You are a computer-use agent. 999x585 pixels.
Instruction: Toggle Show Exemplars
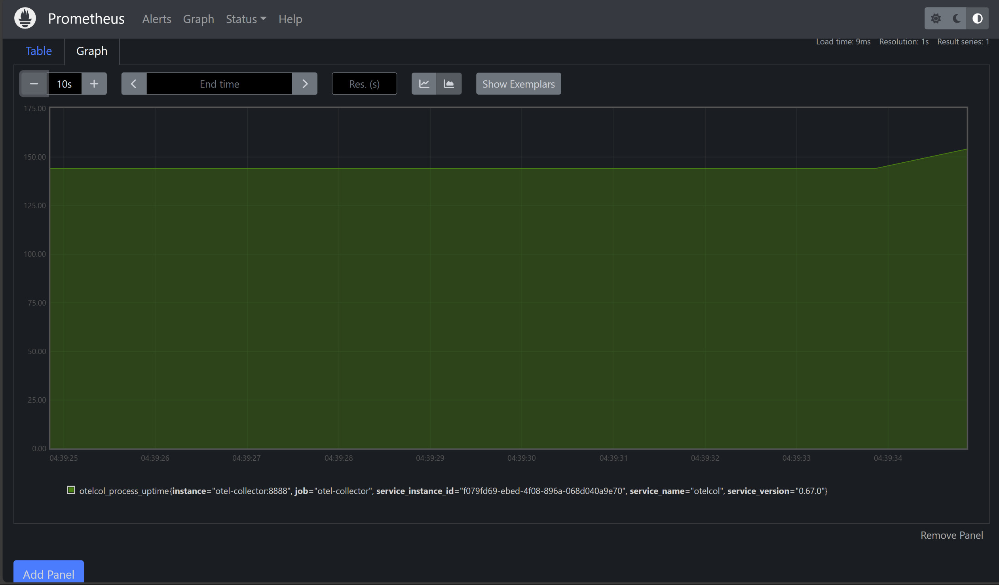(x=518, y=84)
